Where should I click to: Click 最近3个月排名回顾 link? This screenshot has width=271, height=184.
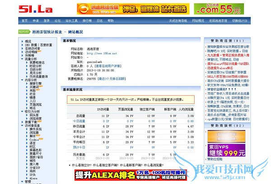pyautogui.click(x=112, y=79)
